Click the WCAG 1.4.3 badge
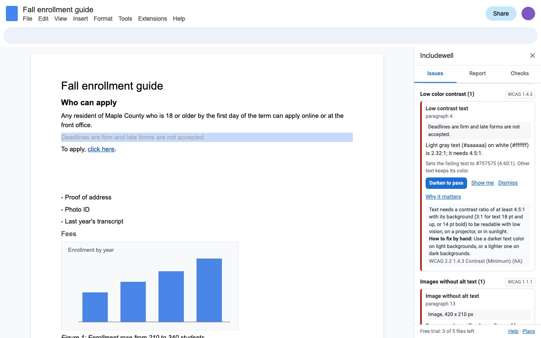This screenshot has height=338, width=541. point(520,94)
